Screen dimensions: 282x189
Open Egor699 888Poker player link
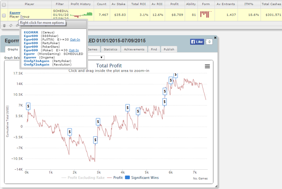pos(31,36)
